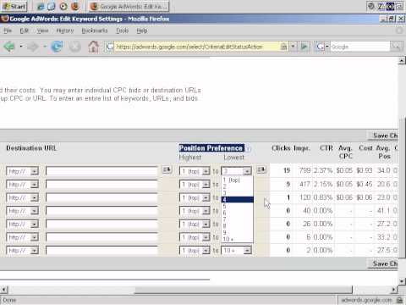406x305 pixels.
Task: Click the padlock icon in status bar
Action: pyautogui.click(x=399, y=300)
